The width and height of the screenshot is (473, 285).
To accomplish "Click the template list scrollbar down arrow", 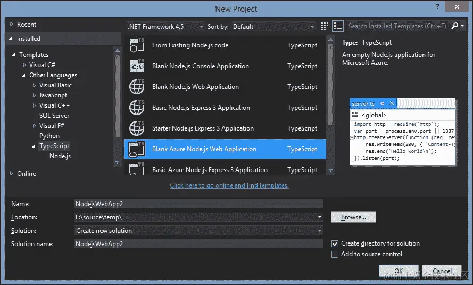I will 330,170.
